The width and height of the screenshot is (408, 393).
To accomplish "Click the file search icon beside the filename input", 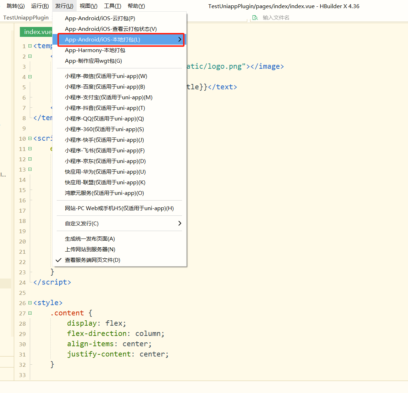I will coord(255,17).
